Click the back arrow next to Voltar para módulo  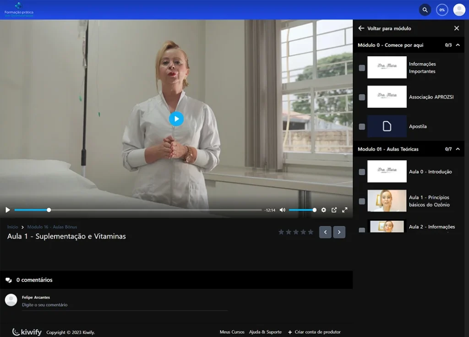click(x=361, y=28)
